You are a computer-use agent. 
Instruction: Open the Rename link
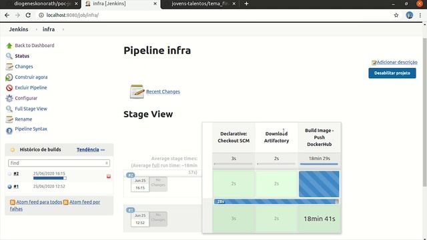coord(23,119)
